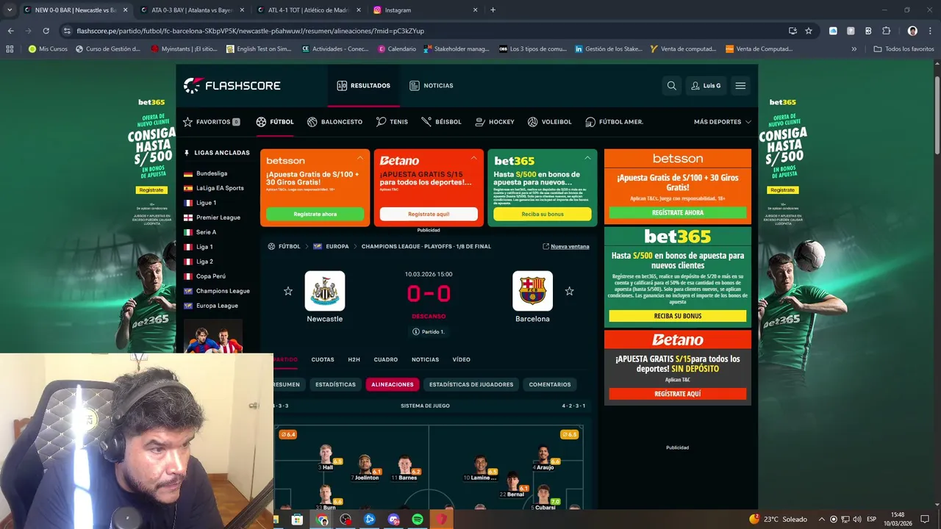Click the Registrate button in left bet365 skin
The width and height of the screenshot is (941, 529).
[151, 190]
